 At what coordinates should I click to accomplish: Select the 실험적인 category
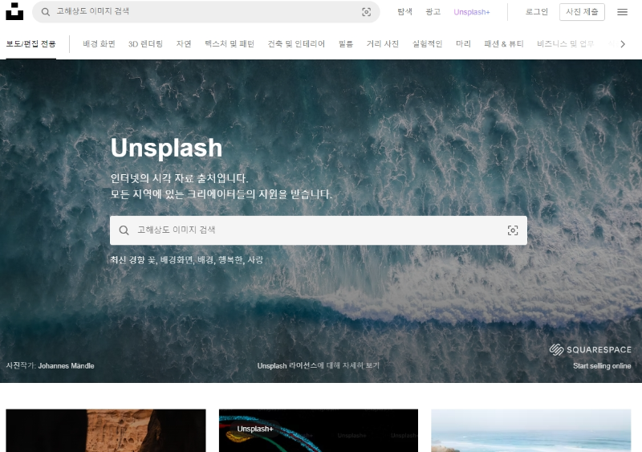pyautogui.click(x=427, y=44)
